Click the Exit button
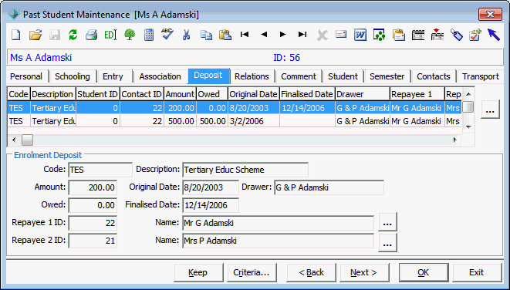 point(477,272)
